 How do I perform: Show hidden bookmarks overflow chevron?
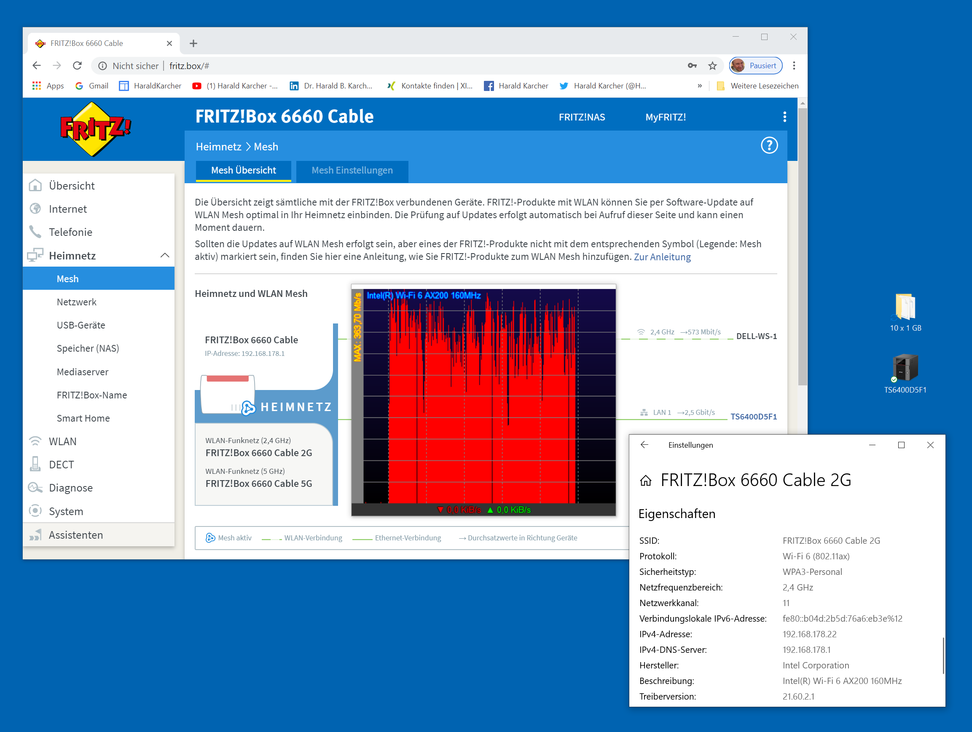click(700, 86)
